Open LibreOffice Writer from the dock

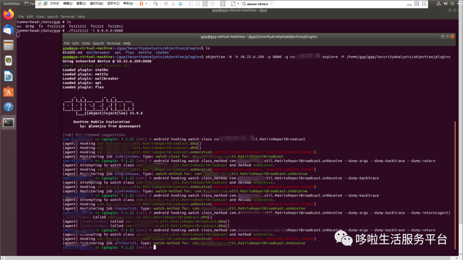[9, 76]
